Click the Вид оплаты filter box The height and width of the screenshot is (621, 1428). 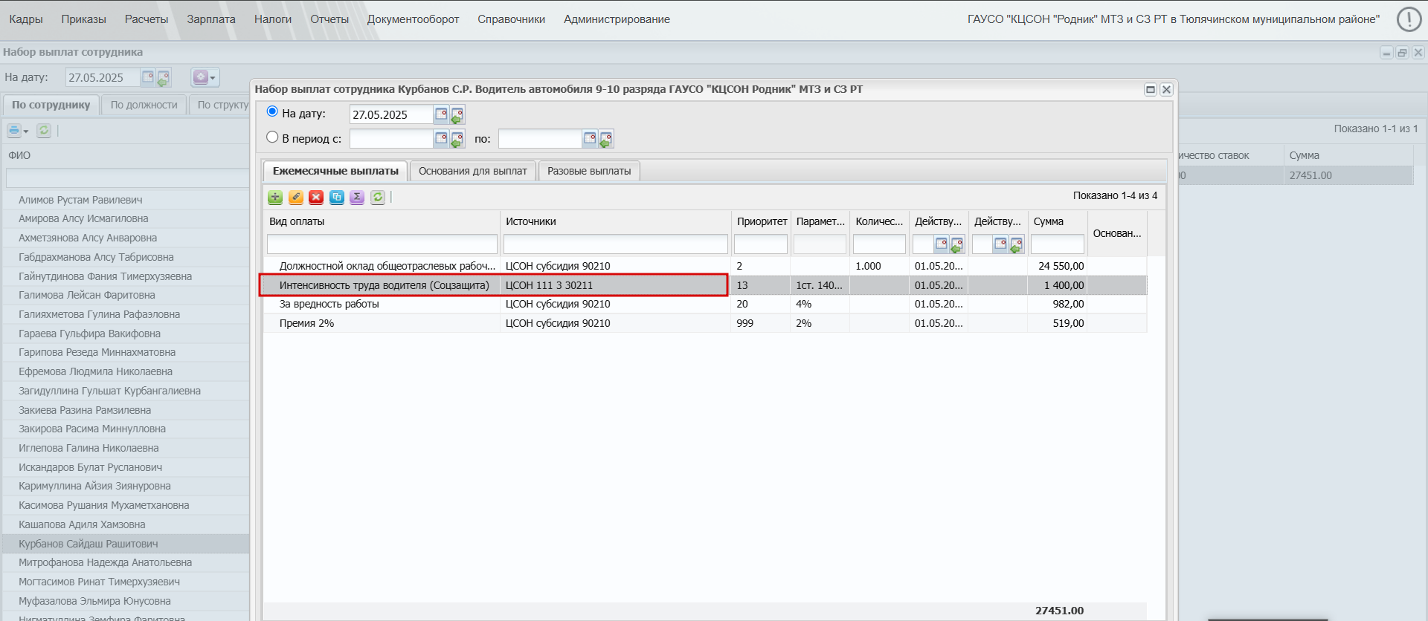click(382, 244)
